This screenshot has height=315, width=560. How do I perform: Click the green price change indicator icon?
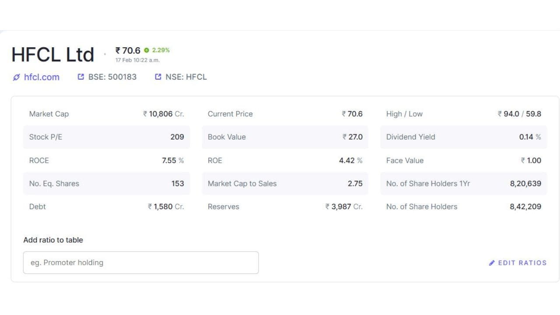[147, 50]
